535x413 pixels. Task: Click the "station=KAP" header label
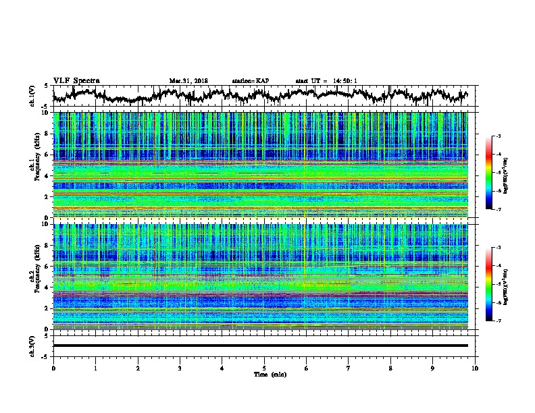(251, 81)
